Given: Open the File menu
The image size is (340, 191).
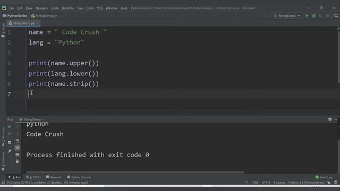Looking at the screenshot, I should coord(12,8).
